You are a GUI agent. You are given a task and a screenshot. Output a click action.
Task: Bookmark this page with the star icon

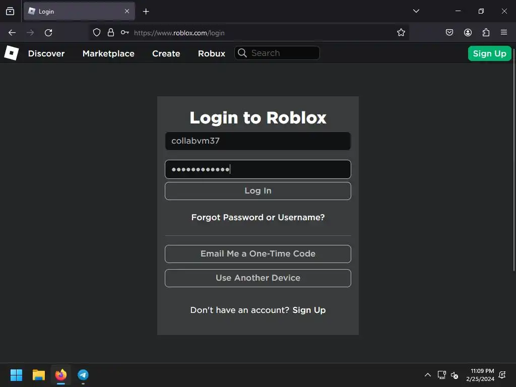coord(401,33)
